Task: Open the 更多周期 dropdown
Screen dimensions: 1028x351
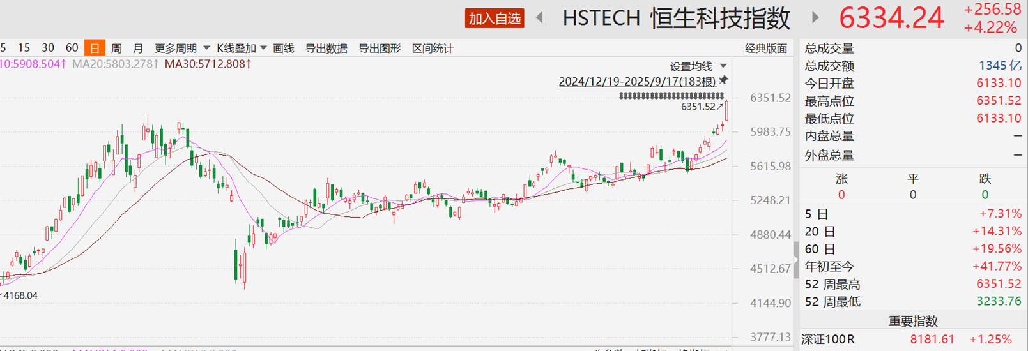Action: click(181, 49)
